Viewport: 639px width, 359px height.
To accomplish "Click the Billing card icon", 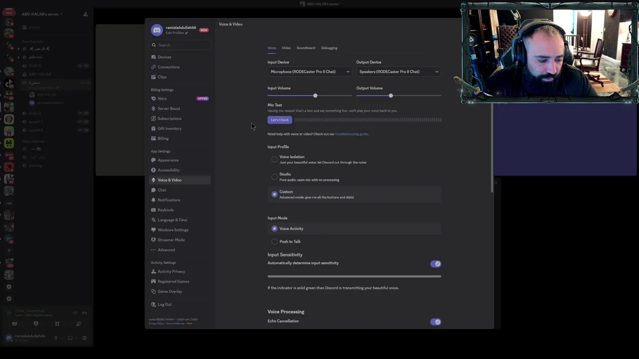I will tap(154, 139).
